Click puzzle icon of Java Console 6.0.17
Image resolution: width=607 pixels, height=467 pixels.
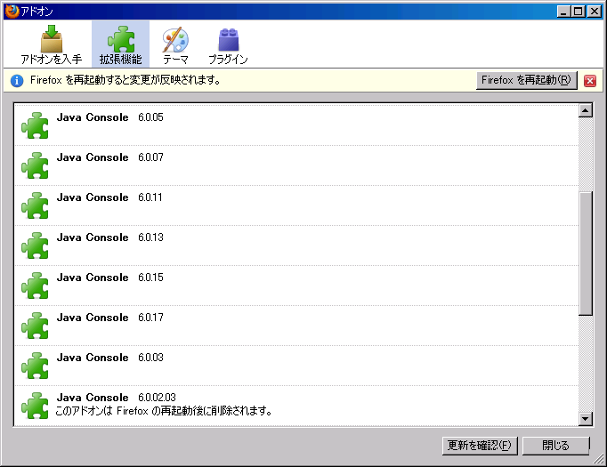tap(36, 326)
